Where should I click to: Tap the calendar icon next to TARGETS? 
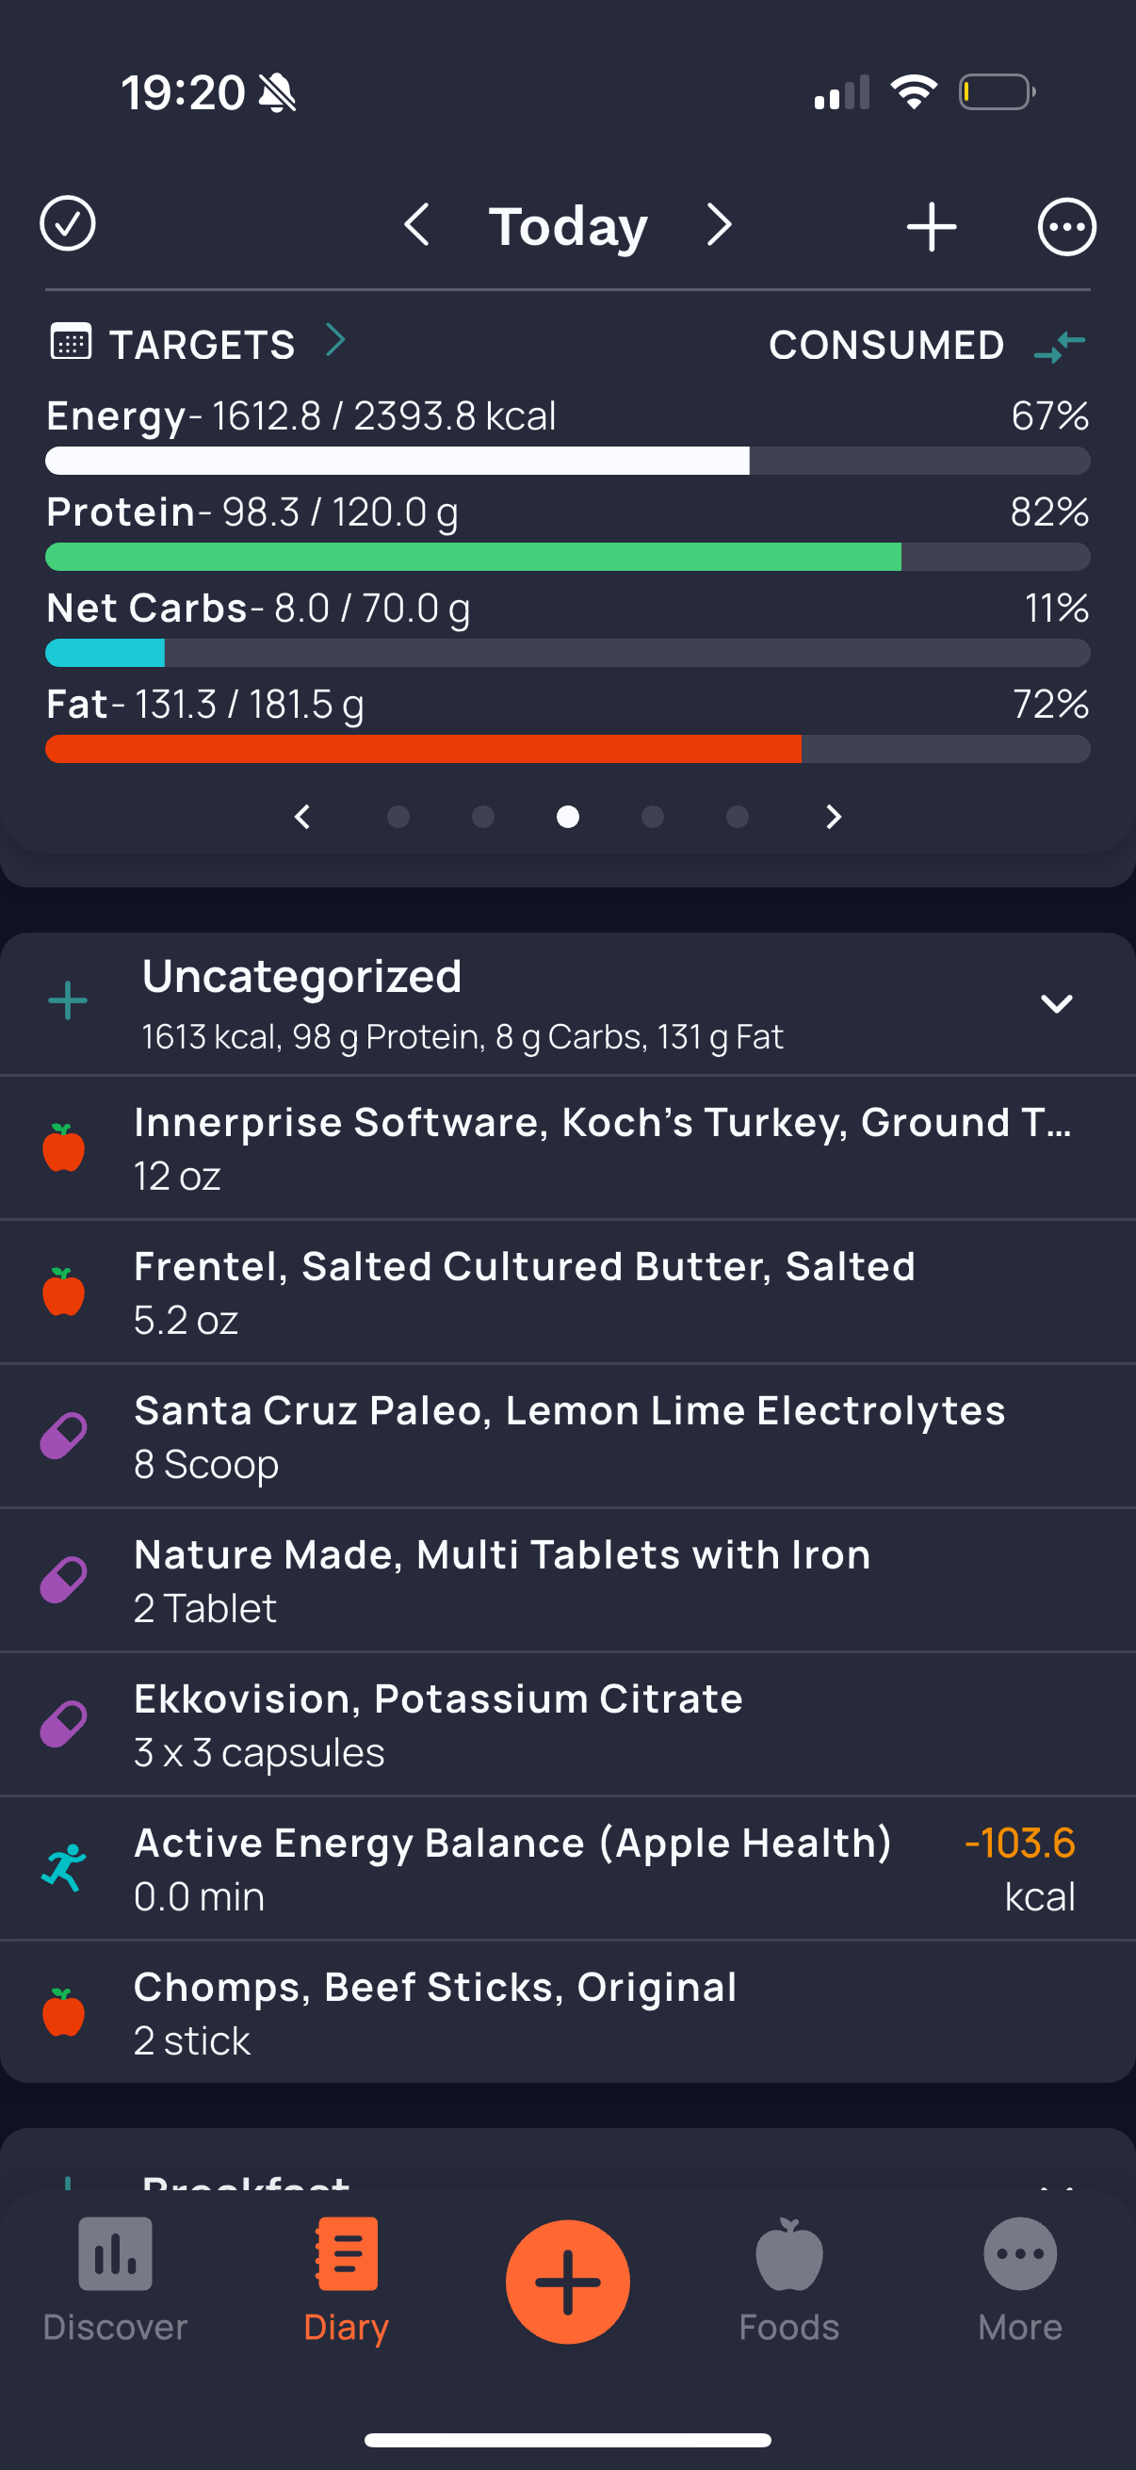click(x=70, y=341)
